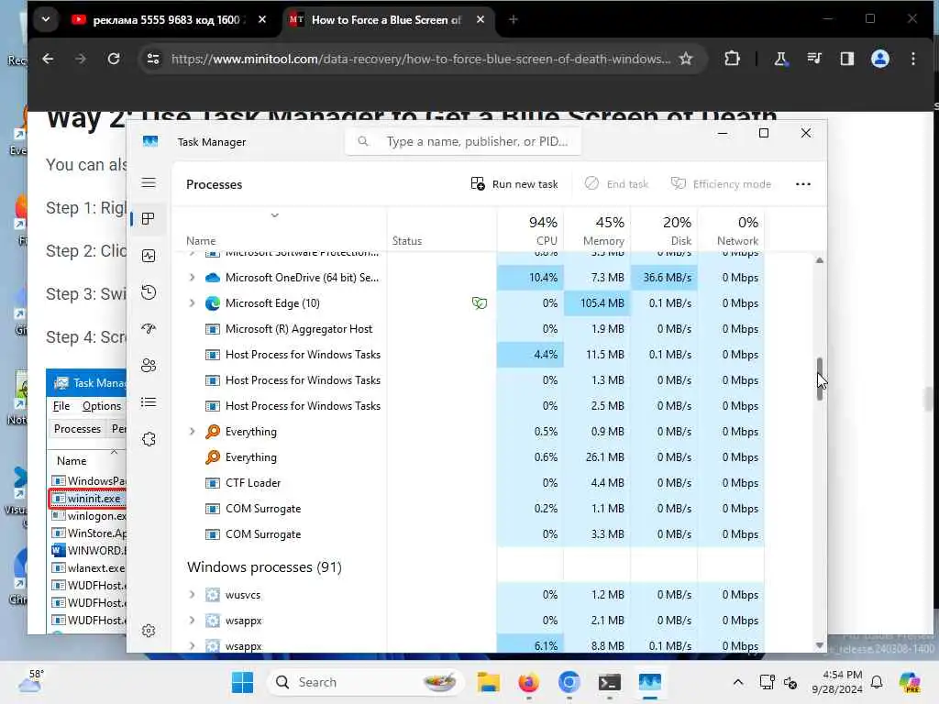The height and width of the screenshot is (704, 939).
Task: Open Details page in Task Manager sidebar
Action: tap(149, 402)
